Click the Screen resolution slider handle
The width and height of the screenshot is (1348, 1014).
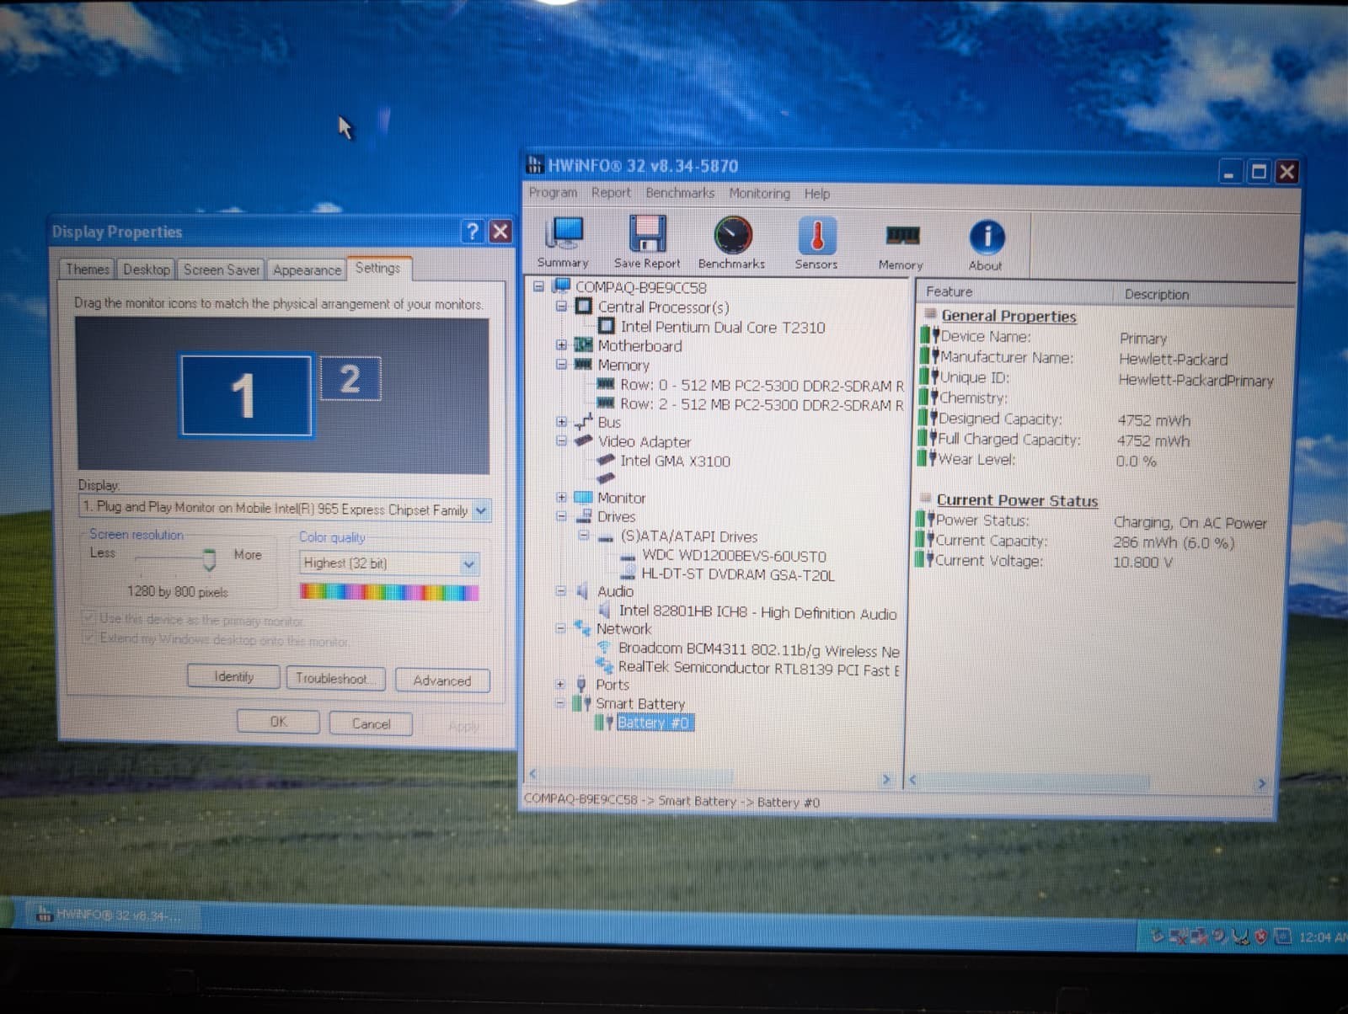tap(209, 559)
